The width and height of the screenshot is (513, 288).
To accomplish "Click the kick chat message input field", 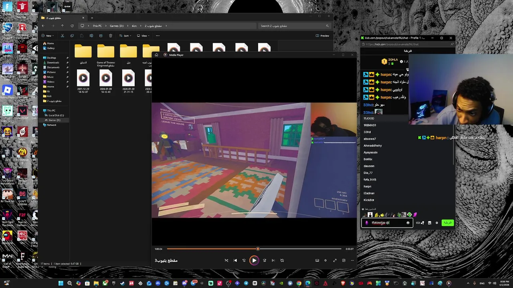I will pos(386,223).
